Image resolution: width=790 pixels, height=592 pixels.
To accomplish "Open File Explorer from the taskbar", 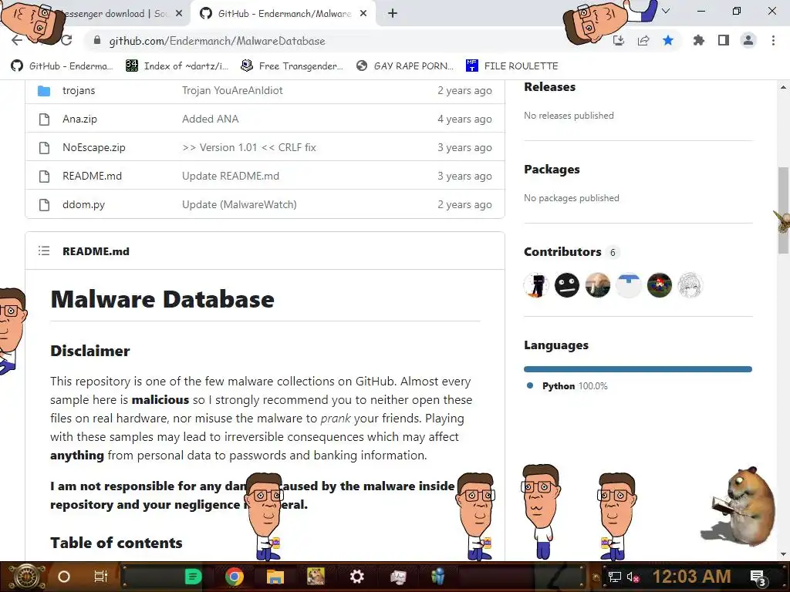I will click(x=275, y=577).
